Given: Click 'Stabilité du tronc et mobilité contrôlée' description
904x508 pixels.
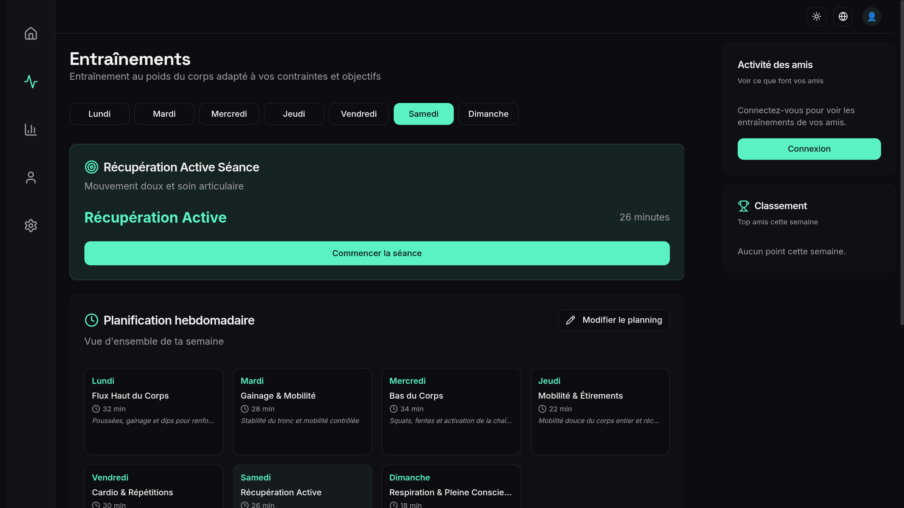Looking at the screenshot, I should coord(300,421).
